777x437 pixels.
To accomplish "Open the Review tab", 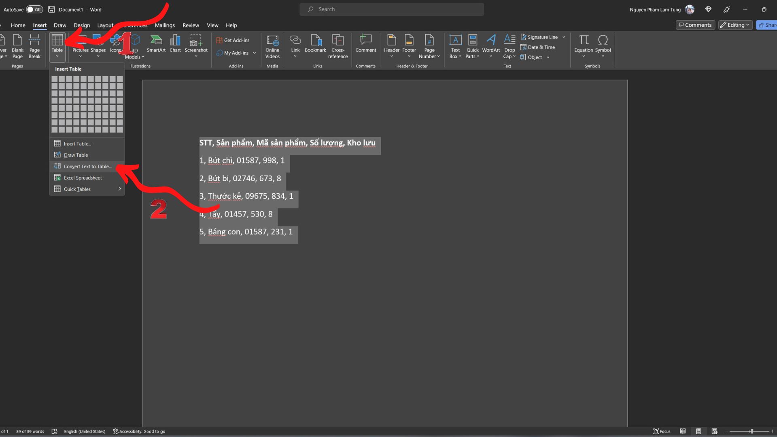I will (191, 25).
